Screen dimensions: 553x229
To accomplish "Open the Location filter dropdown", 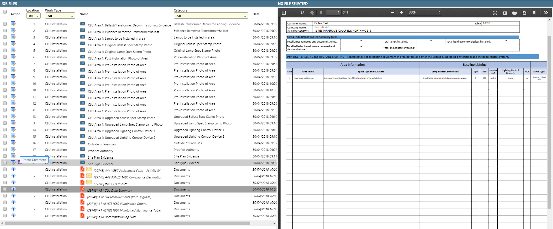I will 34,16.
